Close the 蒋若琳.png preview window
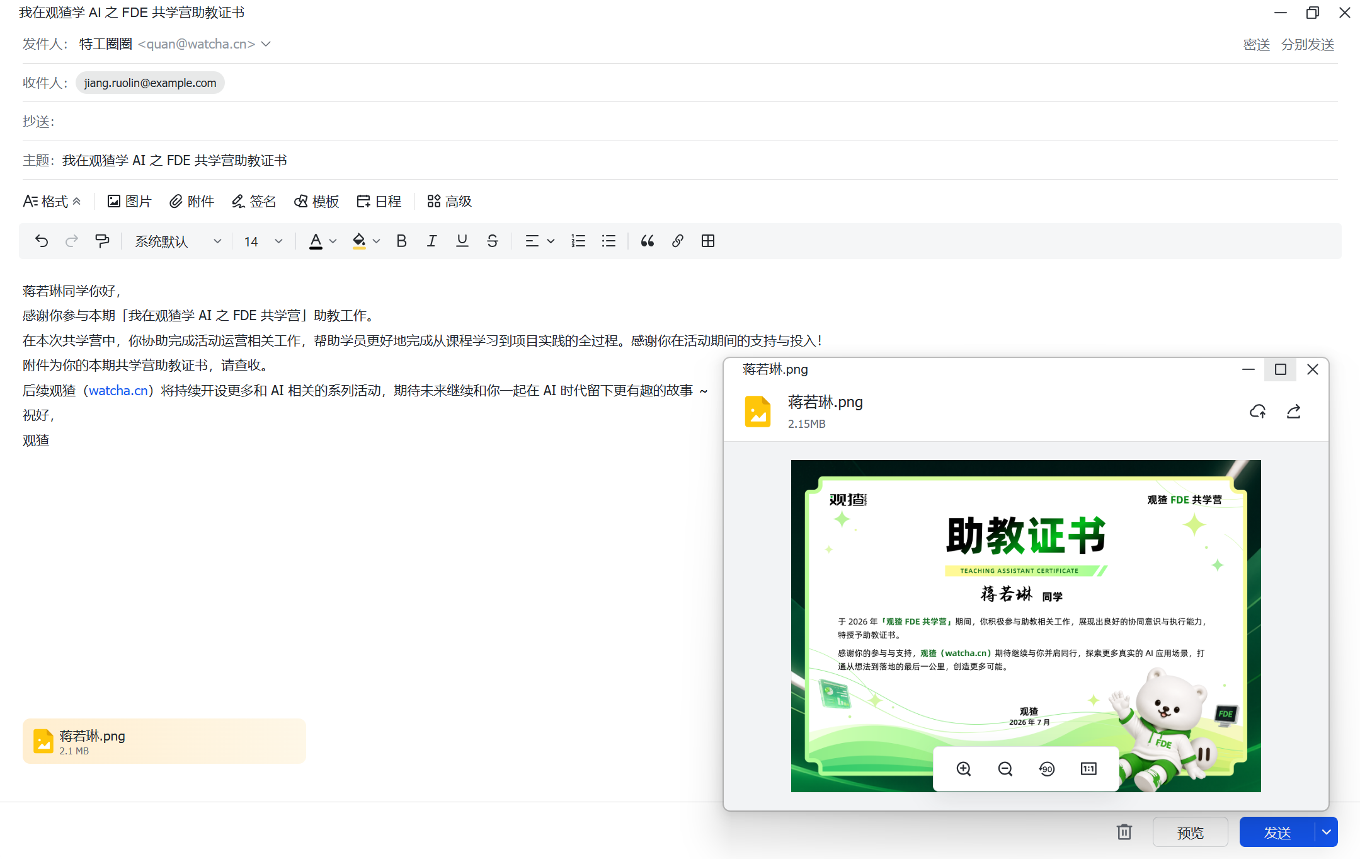The height and width of the screenshot is (859, 1360). (x=1313, y=369)
